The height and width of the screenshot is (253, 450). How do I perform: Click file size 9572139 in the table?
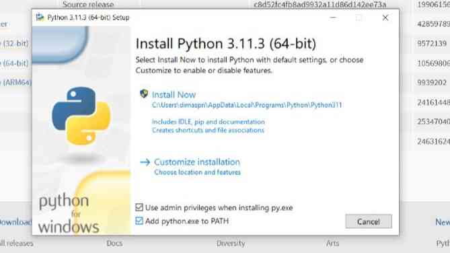[x=432, y=43]
